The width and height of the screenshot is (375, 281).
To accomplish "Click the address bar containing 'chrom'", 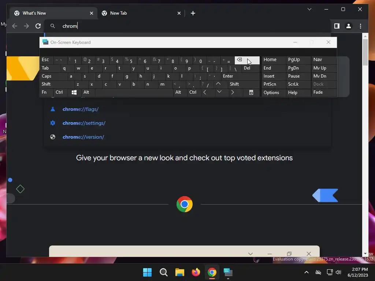I will point(188,26).
